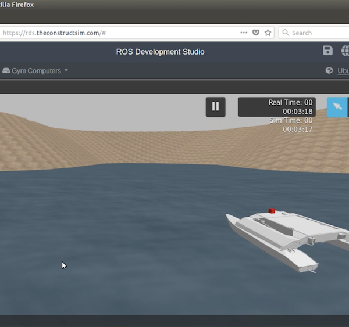Click the search magnifier icon
This screenshot has height=327, width=349.
pos(286,33)
